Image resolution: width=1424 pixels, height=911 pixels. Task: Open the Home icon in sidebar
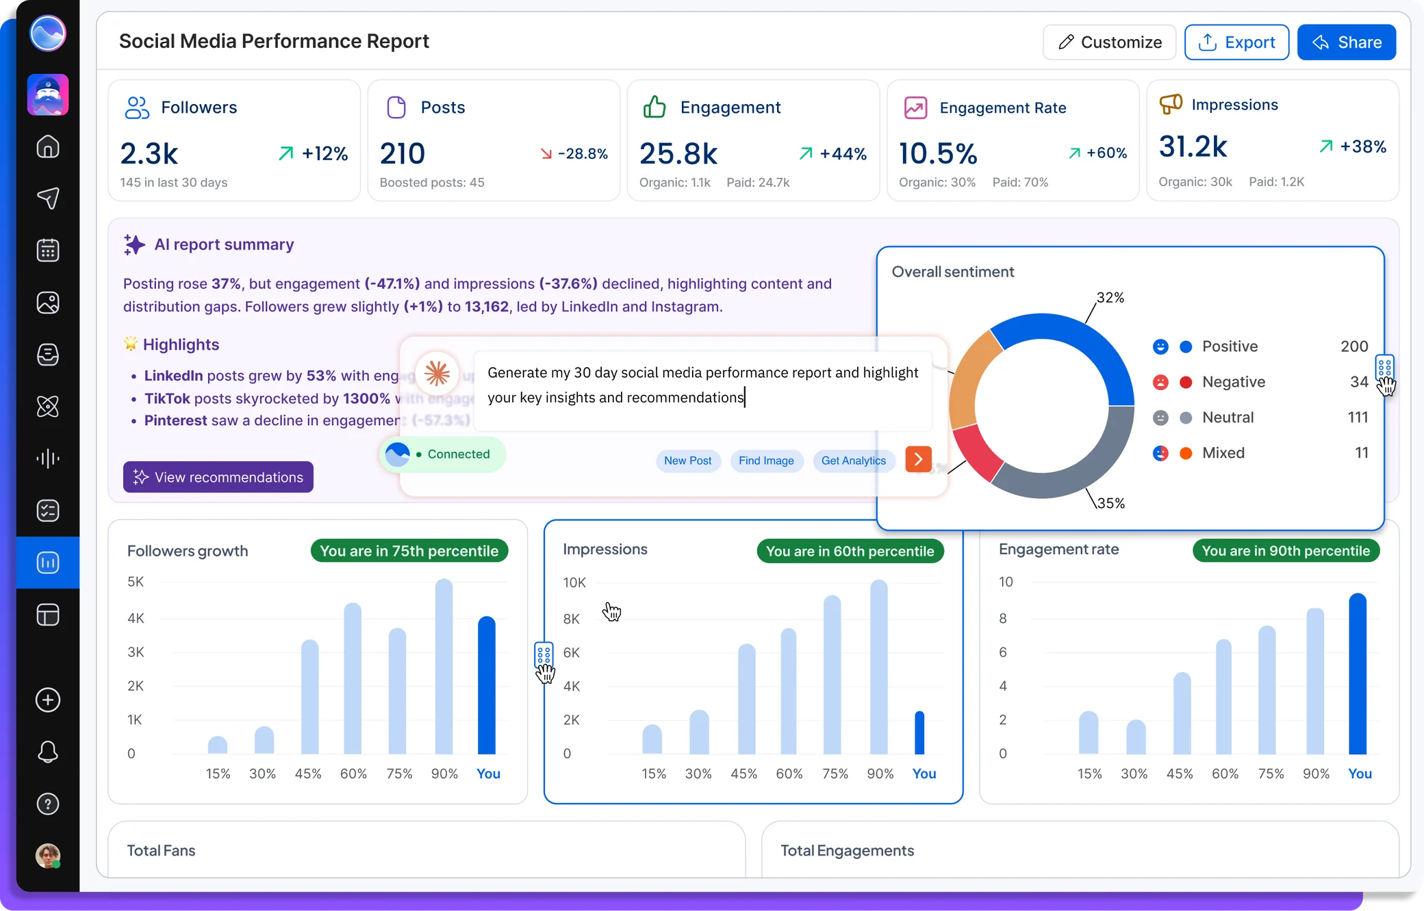pos(48,146)
